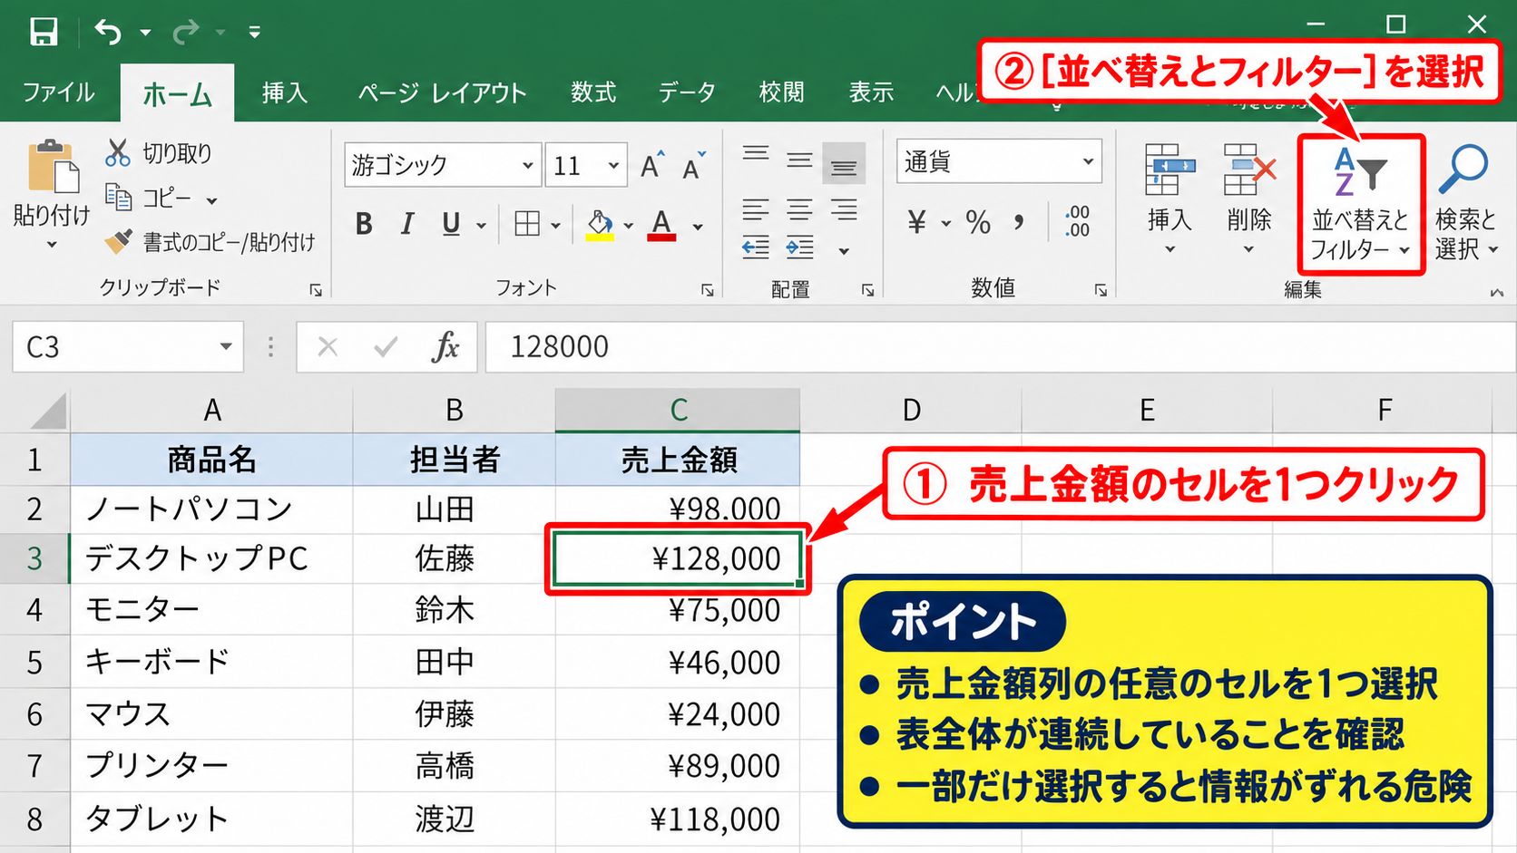The height and width of the screenshot is (853, 1517).
Task: Select row 5 header
Action: (x=34, y=662)
